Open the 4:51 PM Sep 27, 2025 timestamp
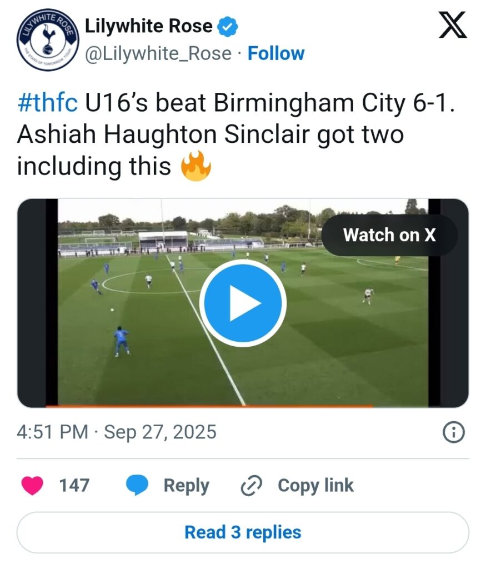 click(117, 432)
